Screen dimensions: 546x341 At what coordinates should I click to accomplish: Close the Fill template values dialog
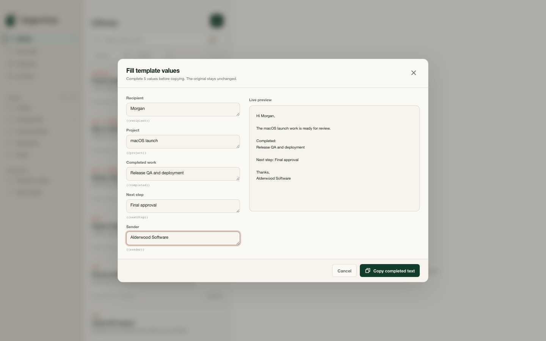pyautogui.click(x=414, y=73)
